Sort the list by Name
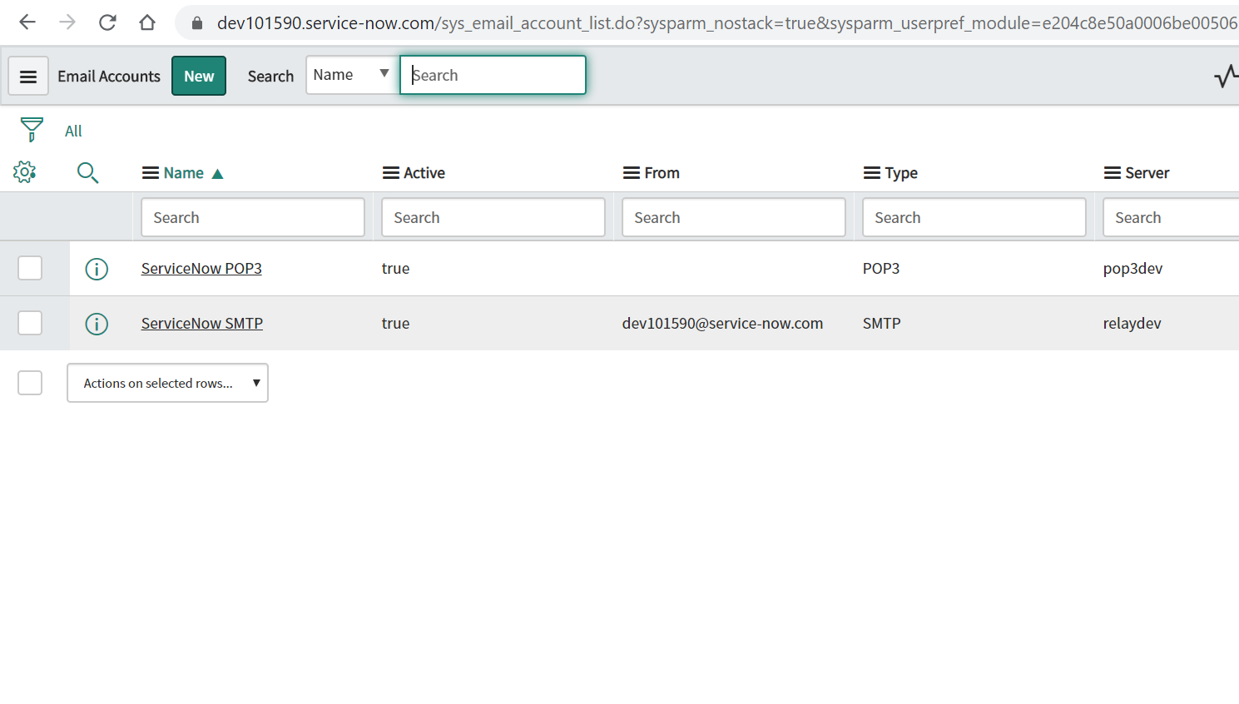This screenshot has height=704, width=1239. coord(184,173)
